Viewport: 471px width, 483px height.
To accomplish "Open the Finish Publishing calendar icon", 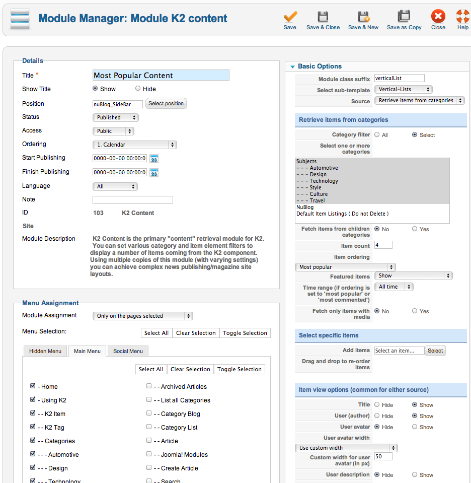I will point(154,173).
